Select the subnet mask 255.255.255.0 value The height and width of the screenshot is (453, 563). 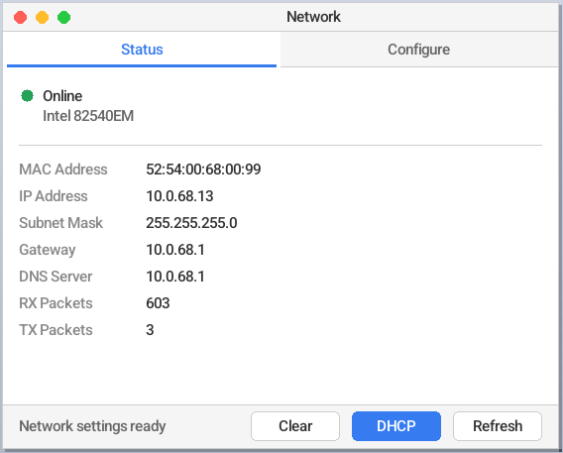(191, 223)
